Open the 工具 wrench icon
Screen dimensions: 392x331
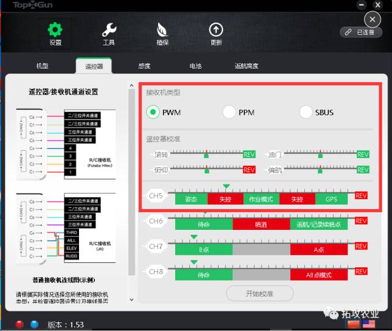coord(109,30)
